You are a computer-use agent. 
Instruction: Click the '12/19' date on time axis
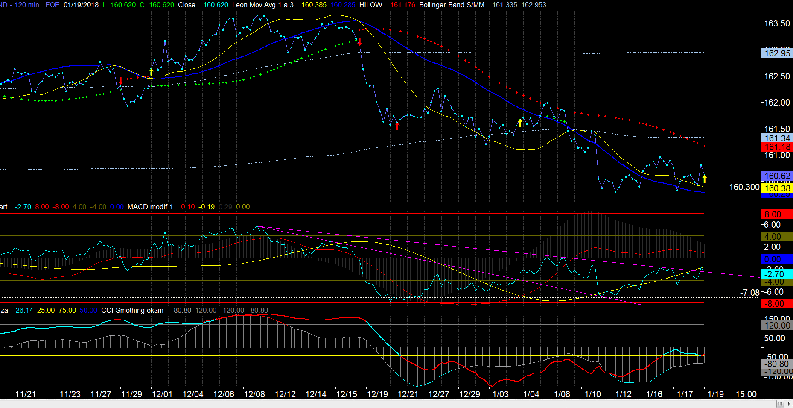(x=377, y=394)
